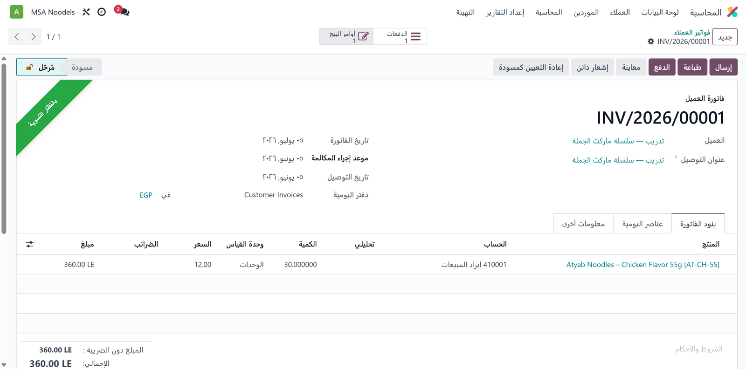
Task: Open the العملاء menu
Action: coord(620,12)
